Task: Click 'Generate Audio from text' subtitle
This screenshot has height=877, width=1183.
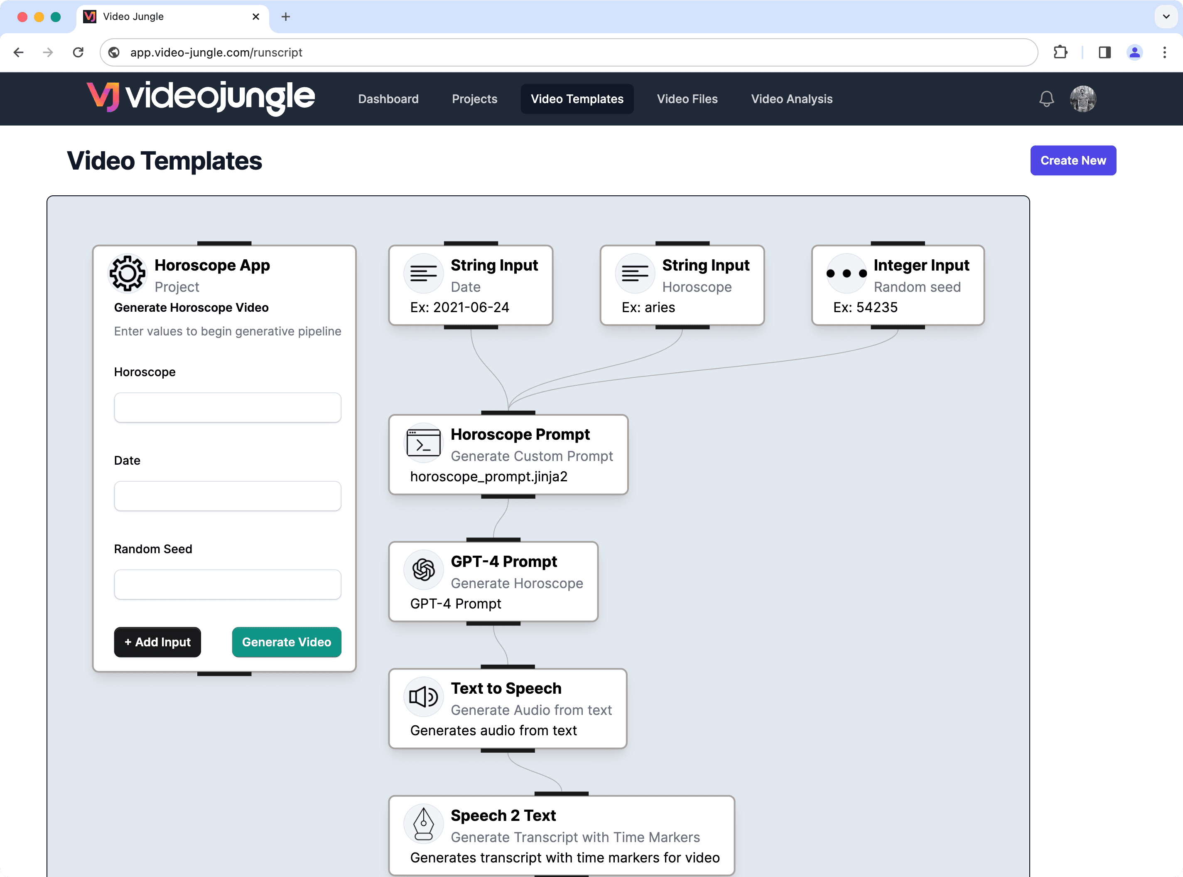Action: [531, 710]
